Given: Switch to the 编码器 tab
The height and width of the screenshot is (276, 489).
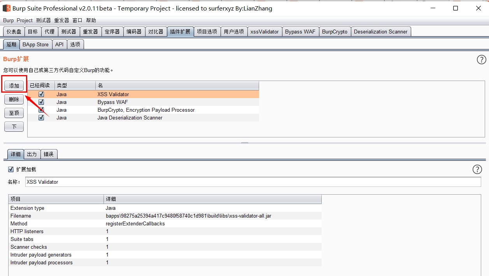Looking at the screenshot, I should tap(134, 32).
